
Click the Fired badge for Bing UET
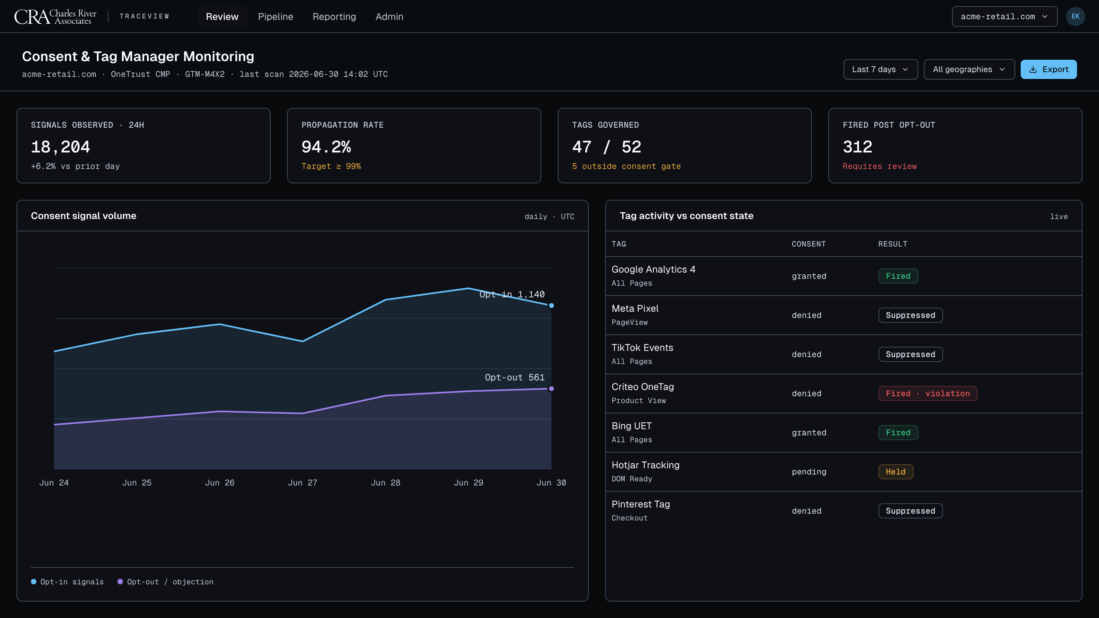coord(898,433)
